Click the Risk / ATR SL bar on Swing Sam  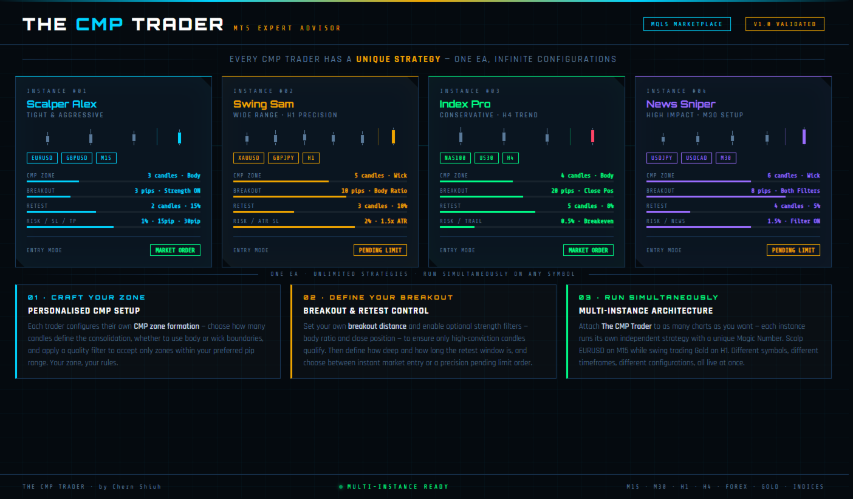[320, 227]
